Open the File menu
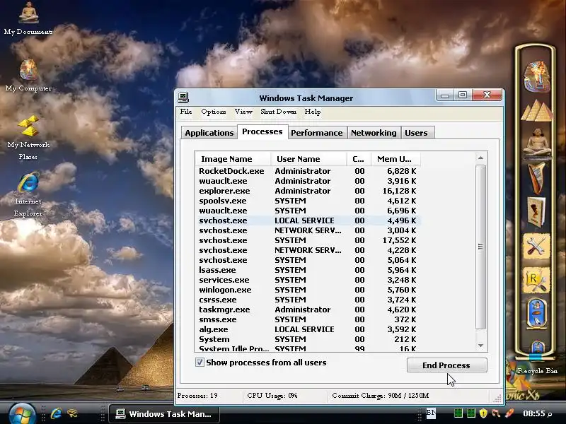Viewport: 566px width, 424px height. coord(186,112)
